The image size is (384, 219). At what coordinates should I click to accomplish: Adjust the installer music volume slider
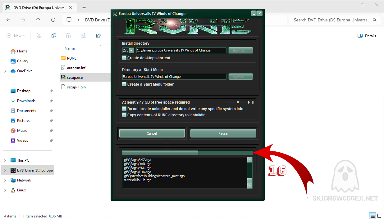tap(238, 102)
